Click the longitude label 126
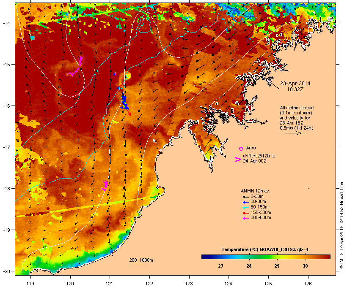 tap(308, 284)
